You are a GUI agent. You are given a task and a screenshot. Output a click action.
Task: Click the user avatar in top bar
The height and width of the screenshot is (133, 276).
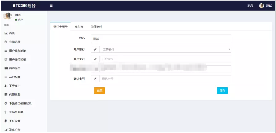262,6
